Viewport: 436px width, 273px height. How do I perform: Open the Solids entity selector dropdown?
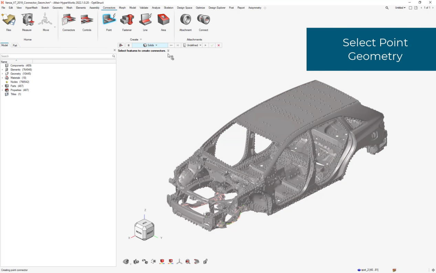150,45
